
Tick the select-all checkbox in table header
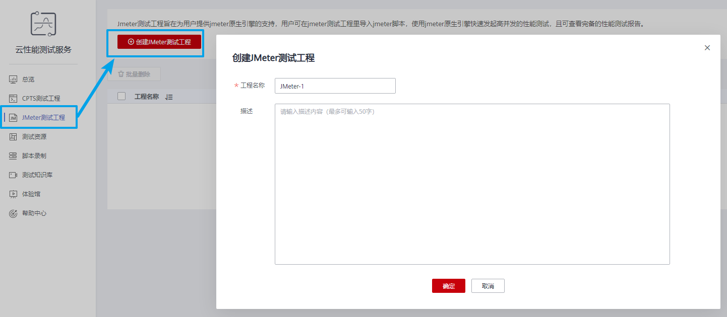point(122,96)
